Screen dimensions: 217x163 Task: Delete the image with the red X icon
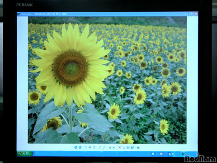[120, 147]
